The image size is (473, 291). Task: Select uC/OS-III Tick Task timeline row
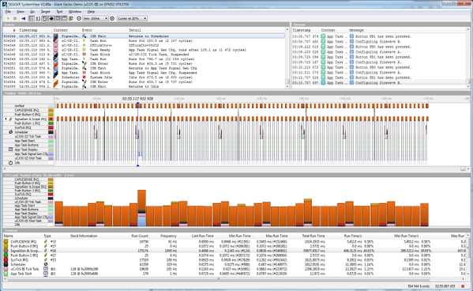coord(28,137)
